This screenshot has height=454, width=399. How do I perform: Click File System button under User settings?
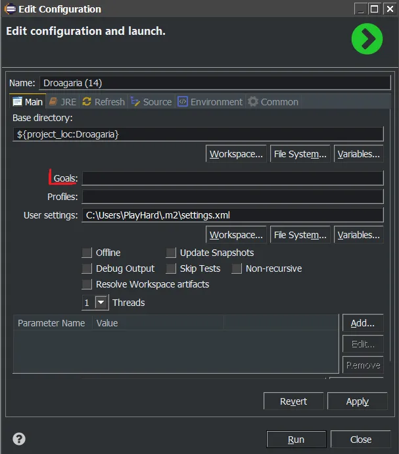[x=300, y=235]
